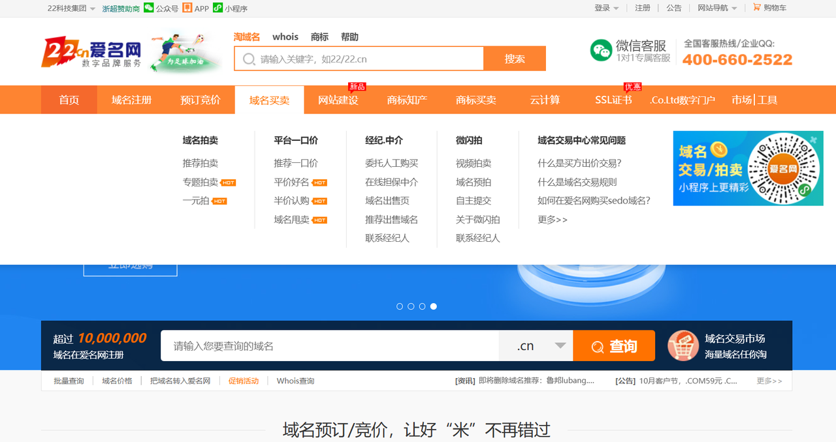Click the 请输入您要查询的域名 input field
Image resolution: width=836 pixels, height=442 pixels.
click(x=330, y=346)
